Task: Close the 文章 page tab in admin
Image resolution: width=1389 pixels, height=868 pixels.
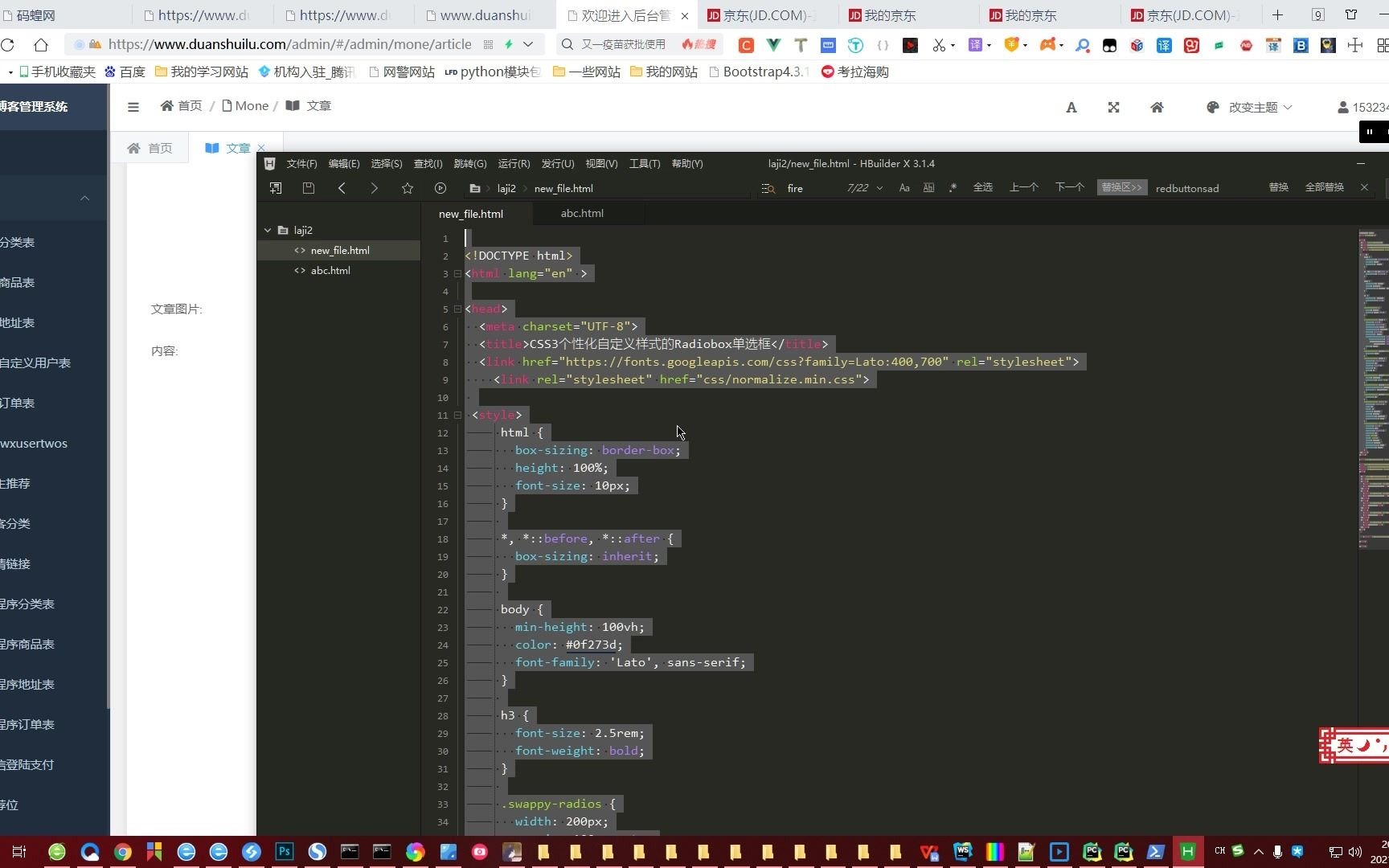Action: (x=261, y=148)
